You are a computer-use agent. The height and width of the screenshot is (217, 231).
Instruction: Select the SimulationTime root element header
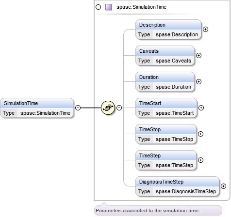[37, 103]
